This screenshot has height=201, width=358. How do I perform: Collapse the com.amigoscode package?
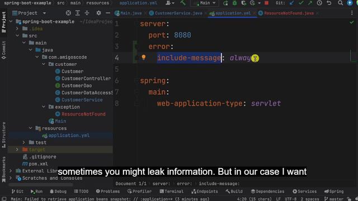tap(37, 57)
